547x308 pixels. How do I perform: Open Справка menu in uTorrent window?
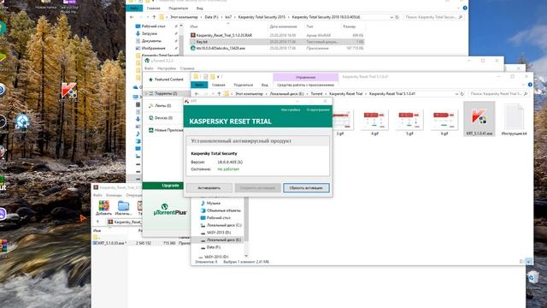tap(187, 68)
